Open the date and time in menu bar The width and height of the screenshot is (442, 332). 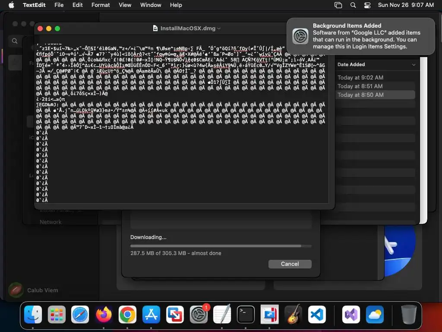[406, 5]
